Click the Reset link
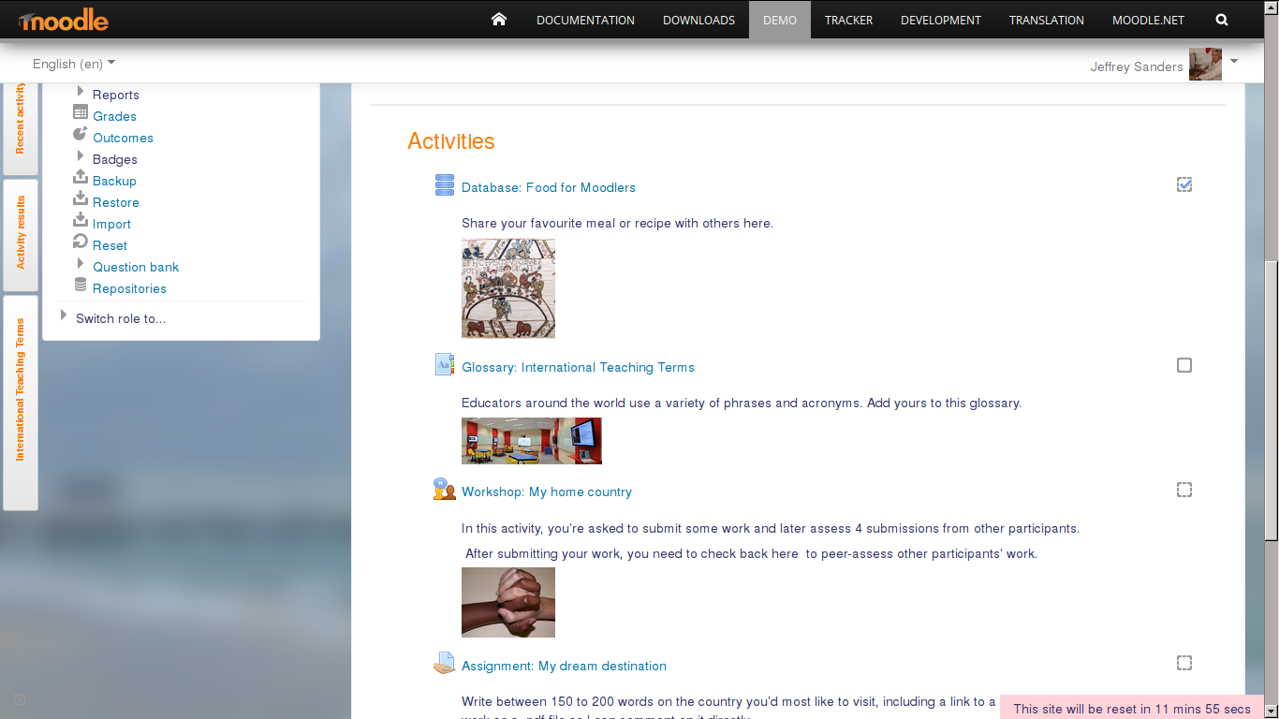 tap(110, 245)
